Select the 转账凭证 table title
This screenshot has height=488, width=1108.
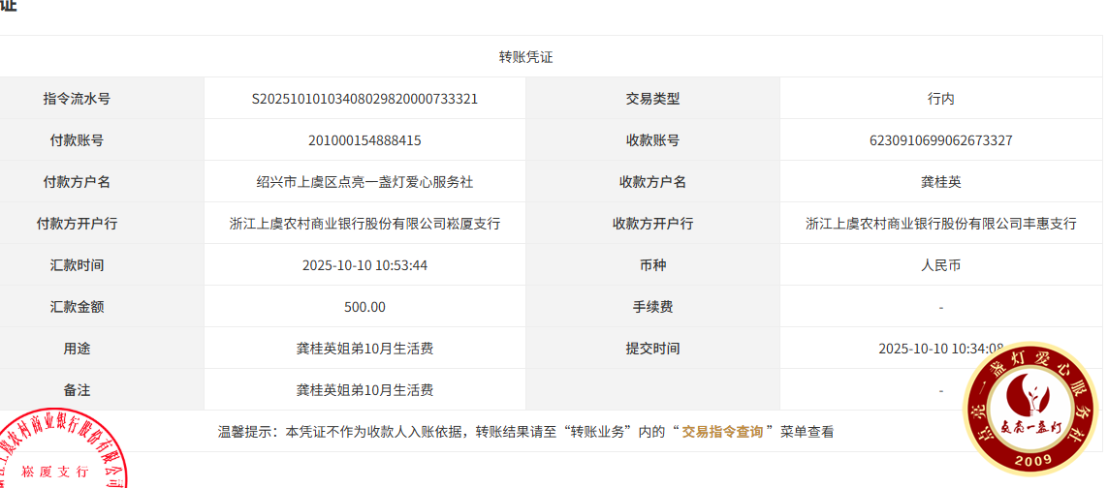click(525, 57)
